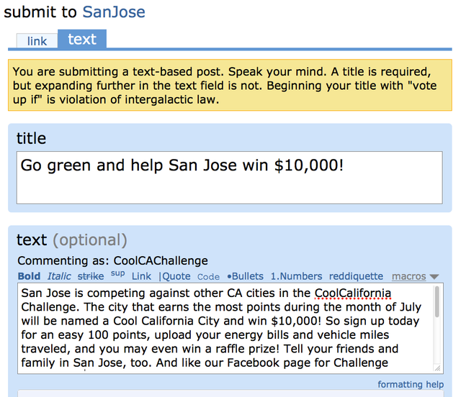Add Bullets list formatting

[x=245, y=276]
